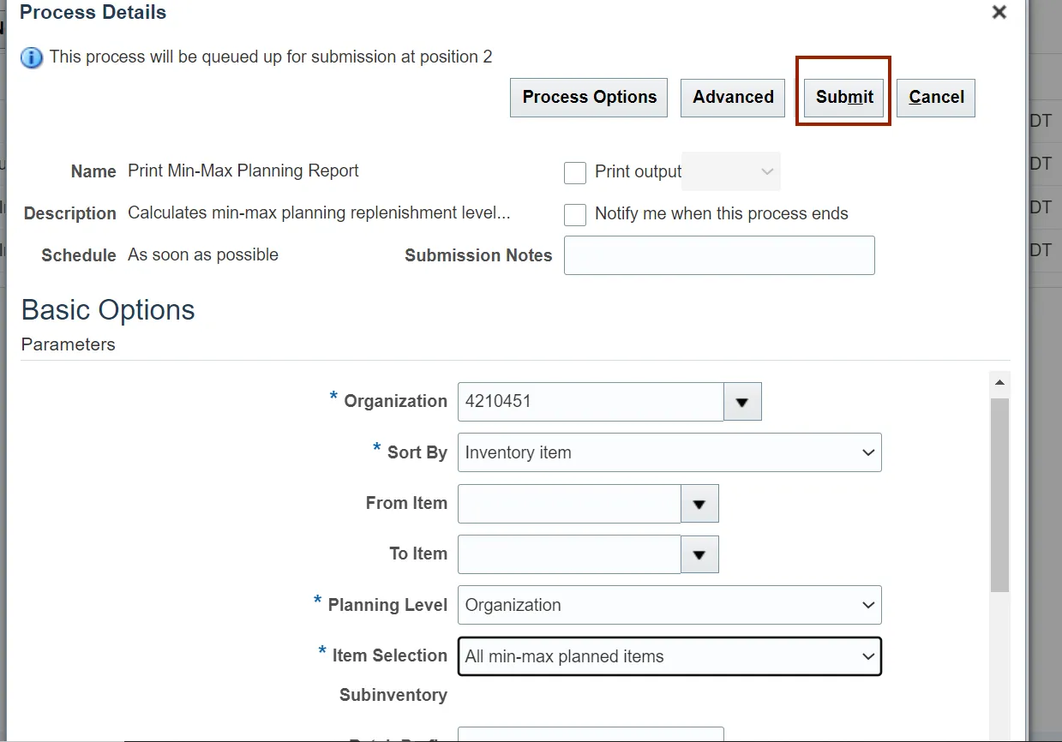Open the Print output printer dropdown
Viewport: 1062px width, 742px height.
[x=732, y=172]
